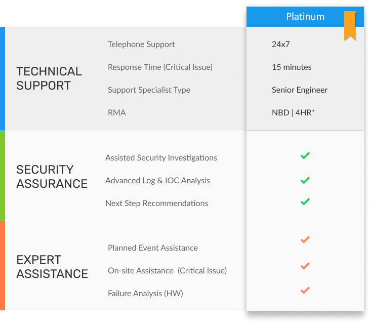Click the RMA feature label
370x323 pixels.
tap(117, 112)
